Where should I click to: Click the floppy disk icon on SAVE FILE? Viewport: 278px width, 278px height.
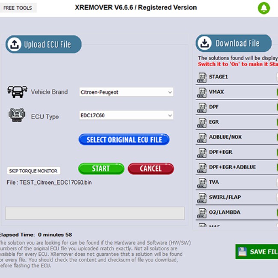(x=242, y=252)
